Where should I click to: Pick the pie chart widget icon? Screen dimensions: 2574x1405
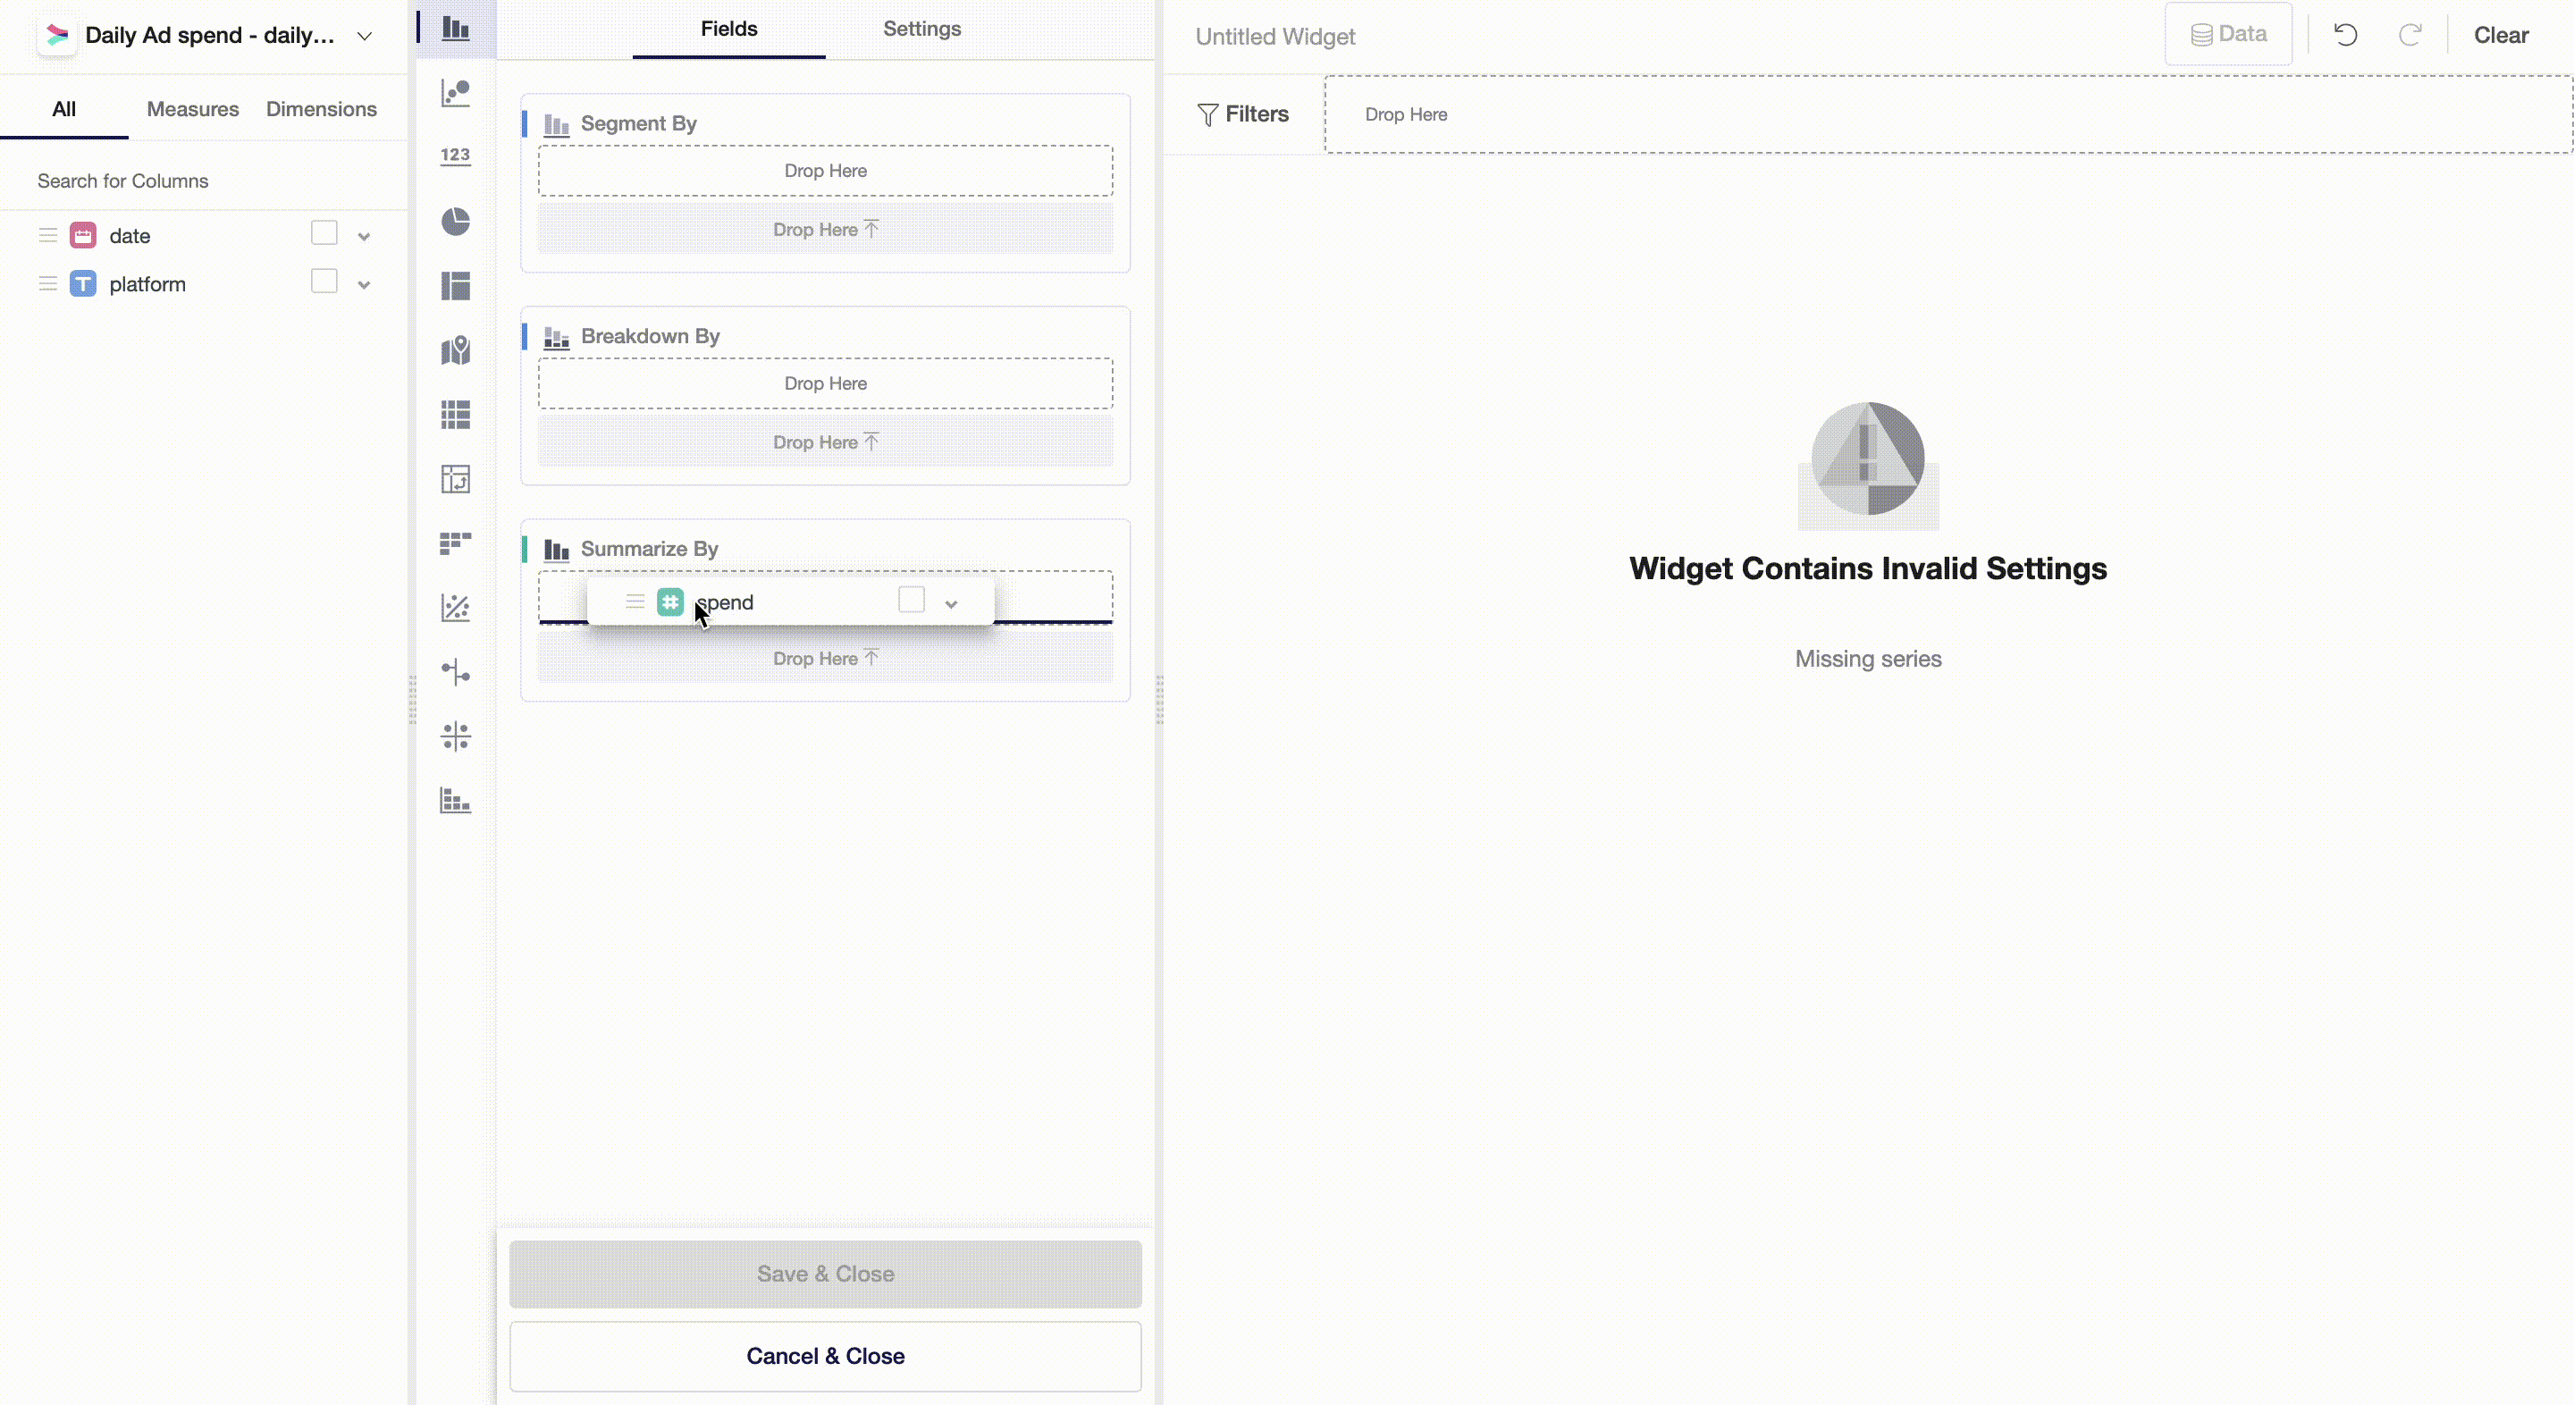click(456, 221)
